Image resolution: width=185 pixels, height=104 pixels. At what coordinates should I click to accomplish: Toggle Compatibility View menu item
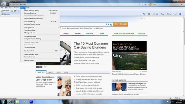coord(40,36)
